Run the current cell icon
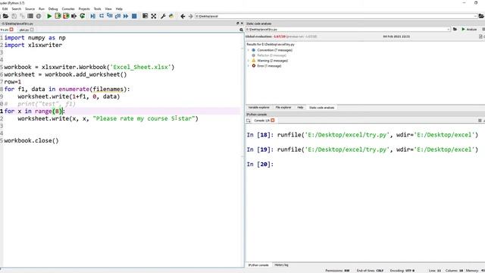This screenshot has width=485, height=273. pyautogui.click(x=58, y=16)
